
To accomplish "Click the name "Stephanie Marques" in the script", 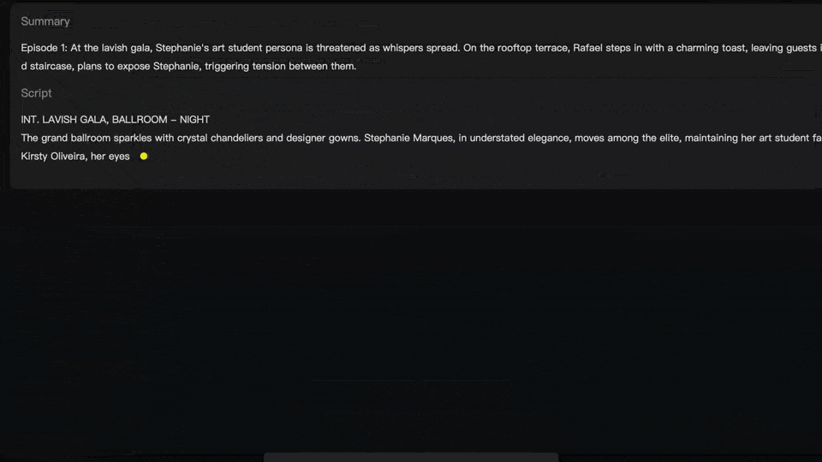I will tap(408, 138).
